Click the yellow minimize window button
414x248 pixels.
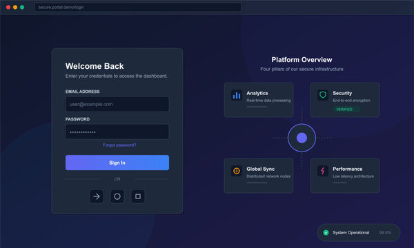[15, 7]
